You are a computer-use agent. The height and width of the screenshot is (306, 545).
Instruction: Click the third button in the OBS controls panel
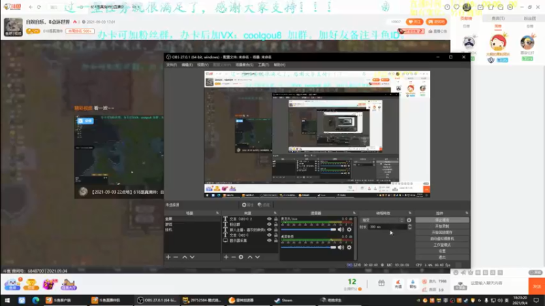tap(442, 233)
